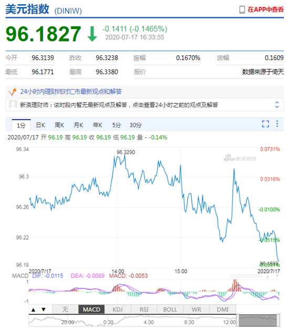This screenshot has width=289, height=328.
Task: Click the black up-triangle indicator button
Action: click(x=34, y=310)
